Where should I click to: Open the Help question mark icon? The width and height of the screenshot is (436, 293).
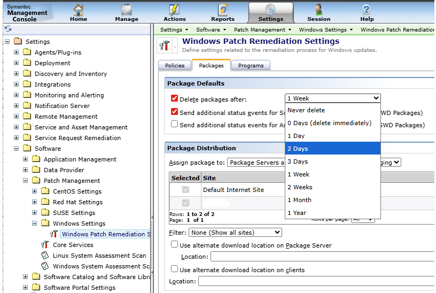367,10
